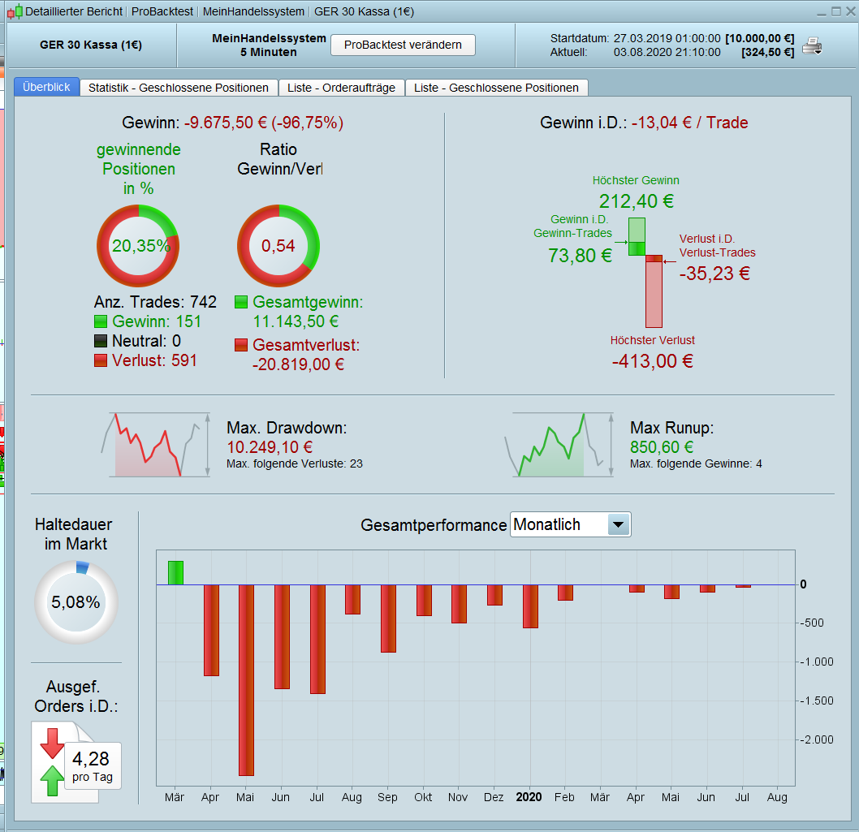Click the Mai 2019 loss bar
The height and width of the screenshot is (832, 859).
click(x=247, y=679)
